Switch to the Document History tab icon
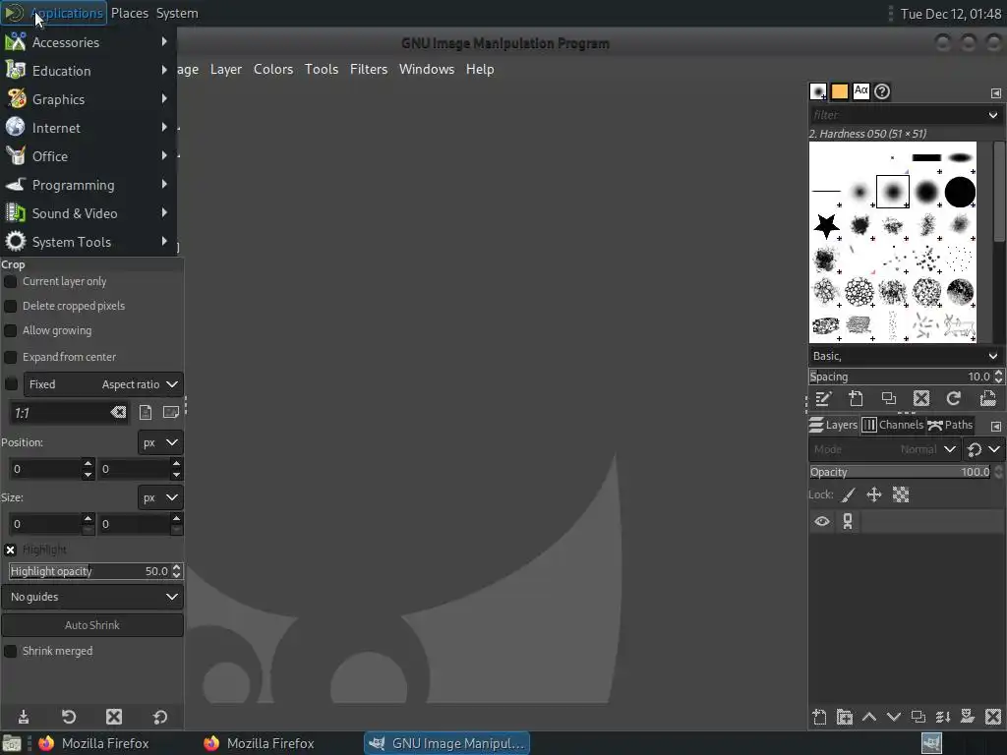The height and width of the screenshot is (755, 1007). [x=882, y=91]
